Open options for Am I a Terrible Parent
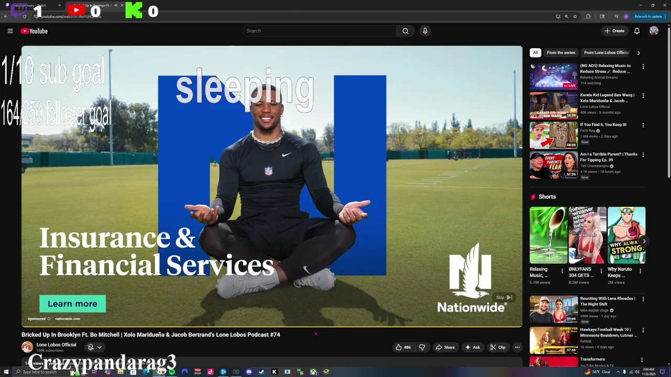 (643, 155)
